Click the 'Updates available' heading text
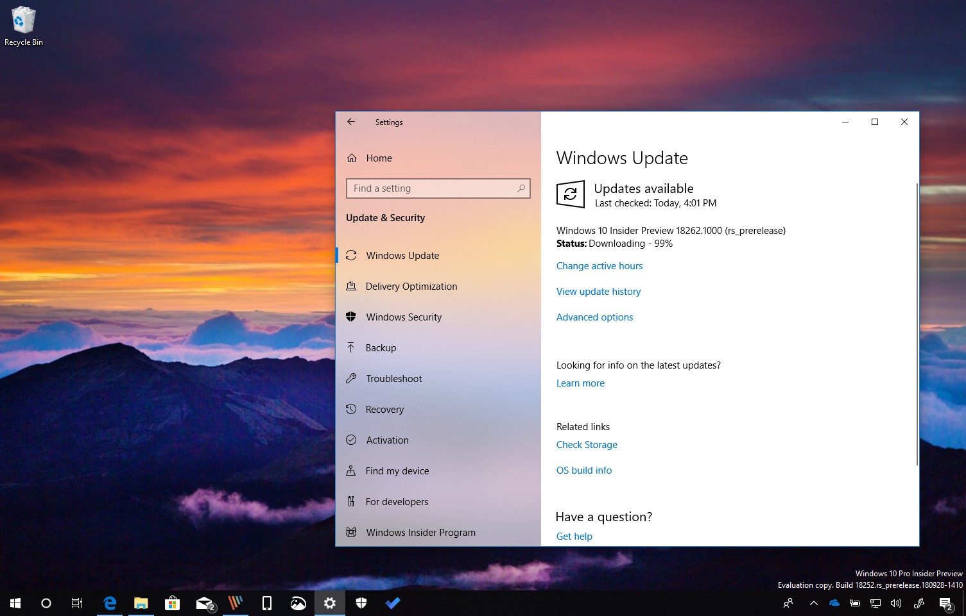 pyautogui.click(x=644, y=188)
